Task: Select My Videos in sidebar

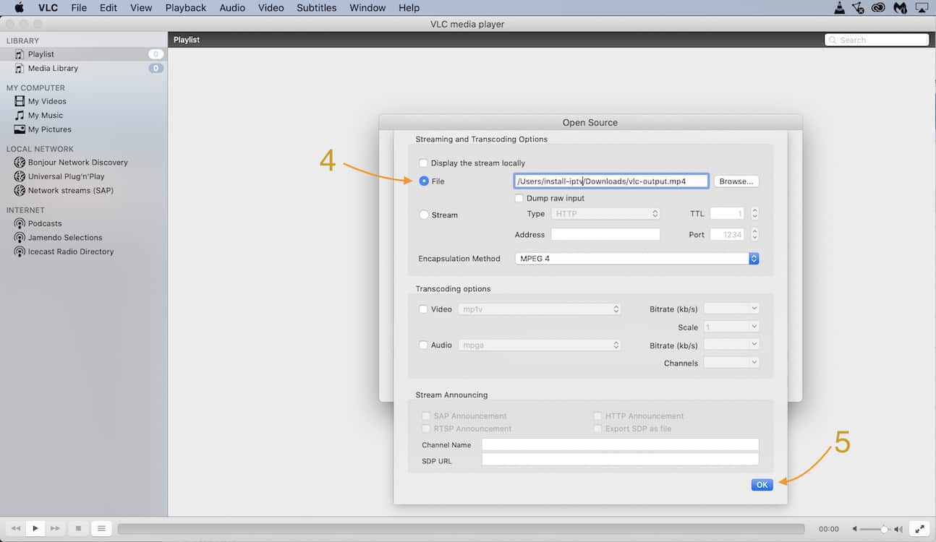Action: click(47, 101)
